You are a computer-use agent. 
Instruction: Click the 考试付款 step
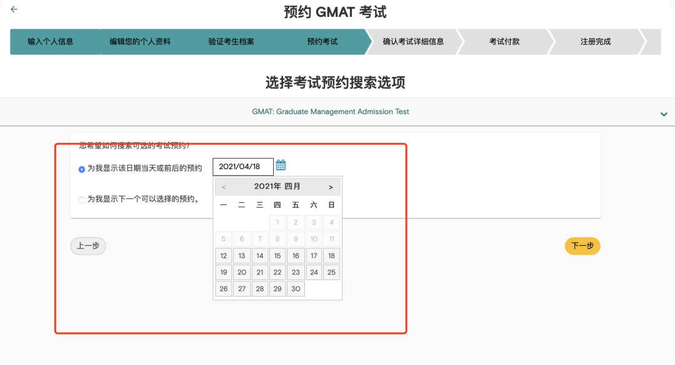pos(504,42)
